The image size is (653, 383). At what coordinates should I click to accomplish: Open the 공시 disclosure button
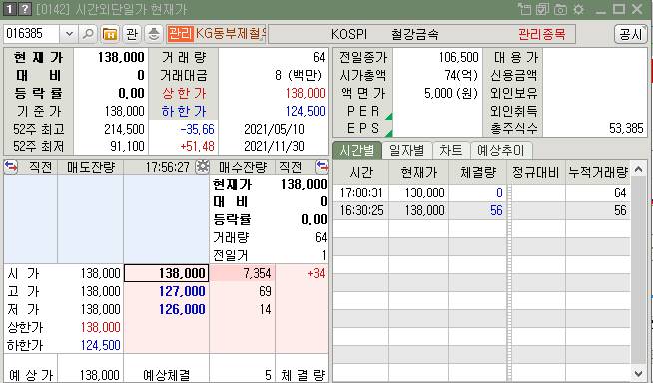click(630, 34)
